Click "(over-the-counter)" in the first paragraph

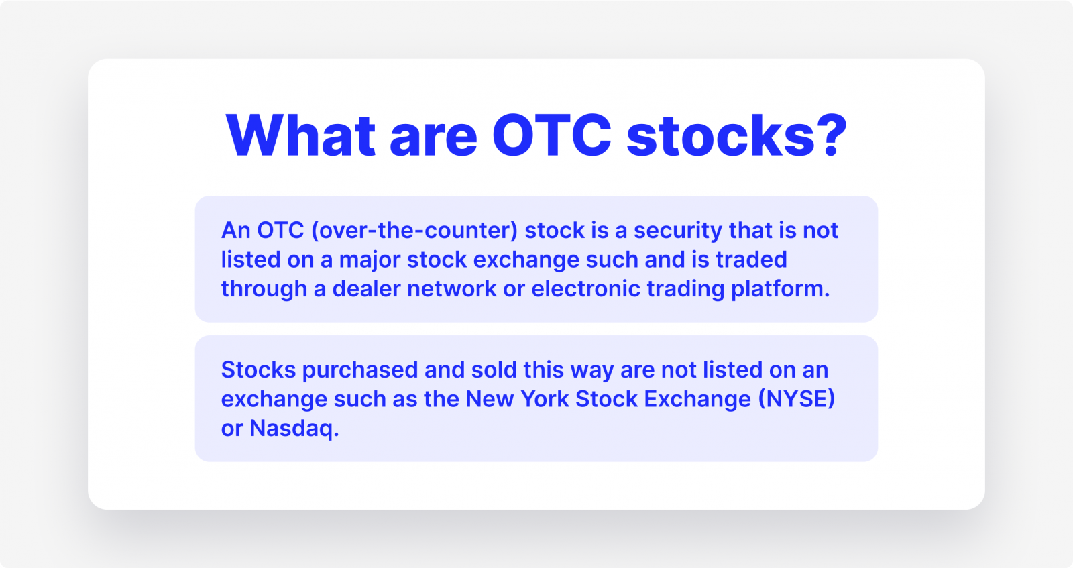[414, 230]
